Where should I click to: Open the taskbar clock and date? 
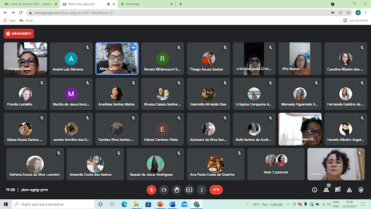pos(349,204)
